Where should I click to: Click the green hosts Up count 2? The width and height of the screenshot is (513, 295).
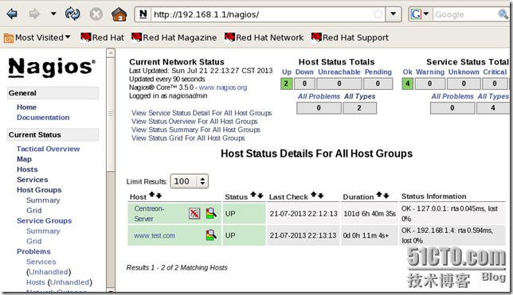pos(286,83)
